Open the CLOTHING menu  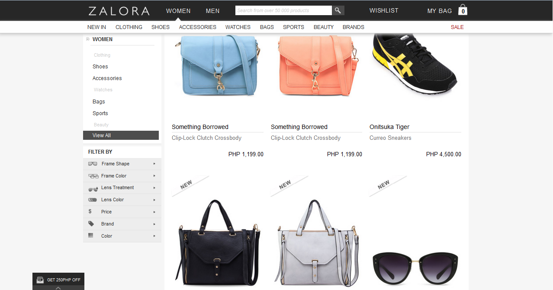129,27
